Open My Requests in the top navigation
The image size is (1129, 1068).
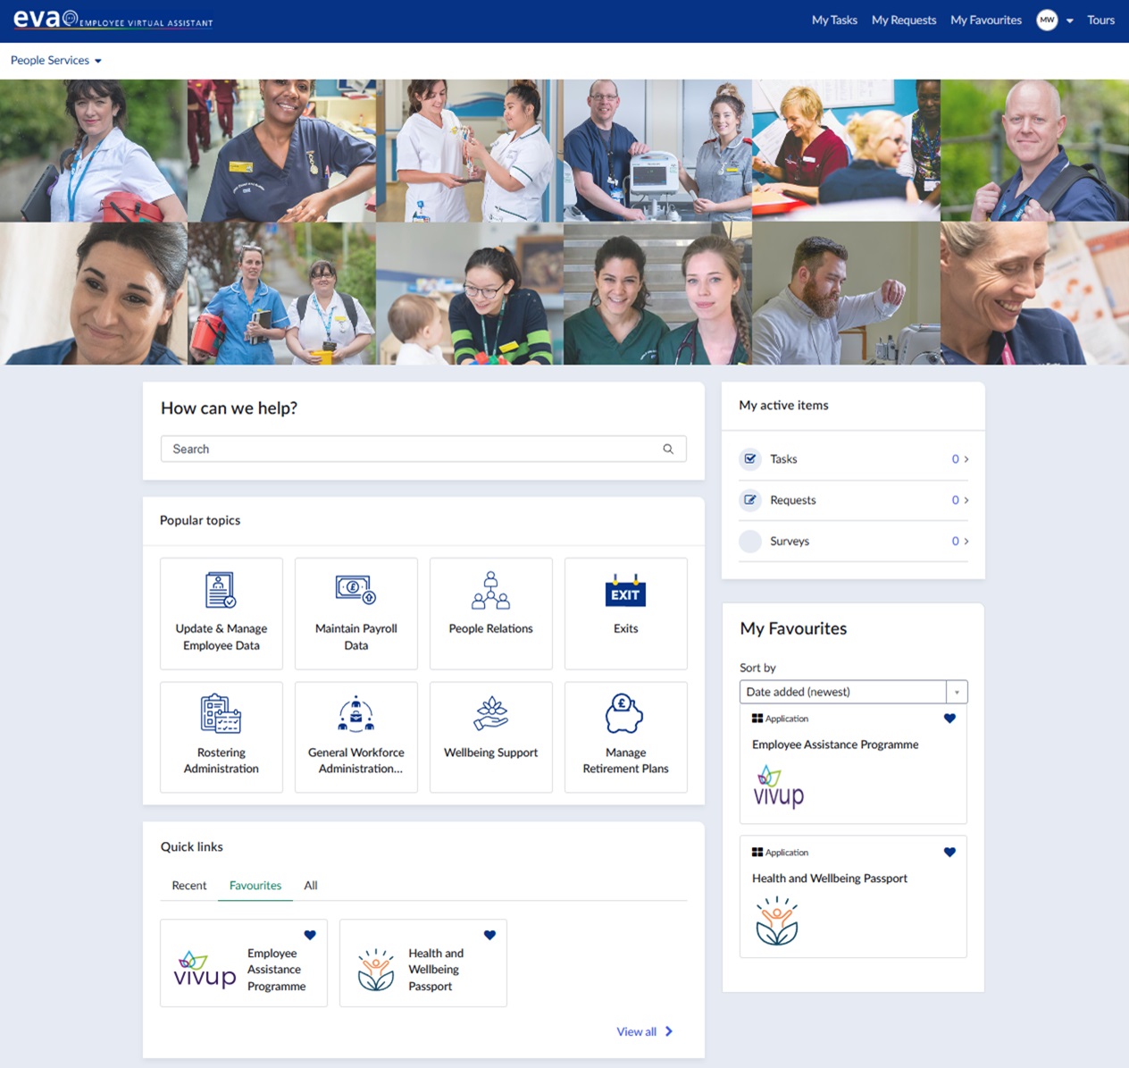click(x=903, y=21)
